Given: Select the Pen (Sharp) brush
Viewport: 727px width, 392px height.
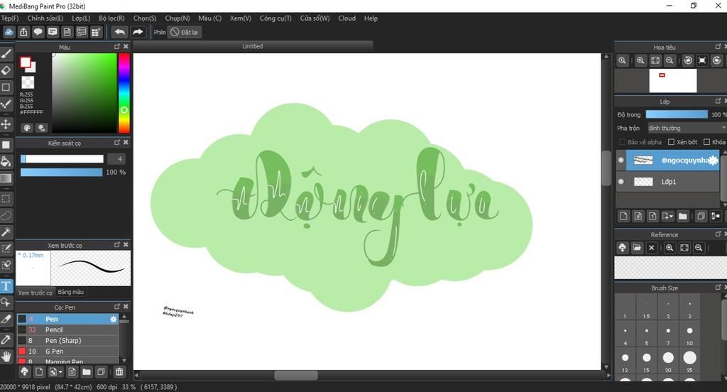Looking at the screenshot, I should click(68, 340).
